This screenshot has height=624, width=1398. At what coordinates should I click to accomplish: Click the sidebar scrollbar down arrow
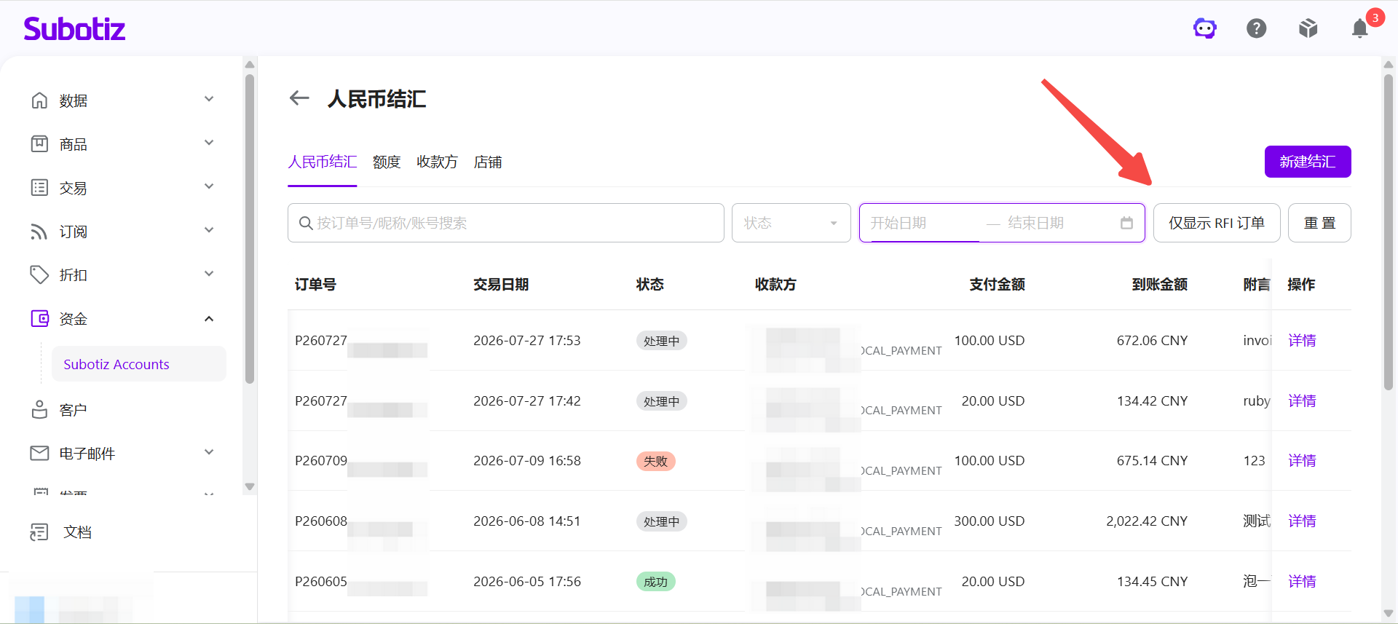(x=250, y=486)
